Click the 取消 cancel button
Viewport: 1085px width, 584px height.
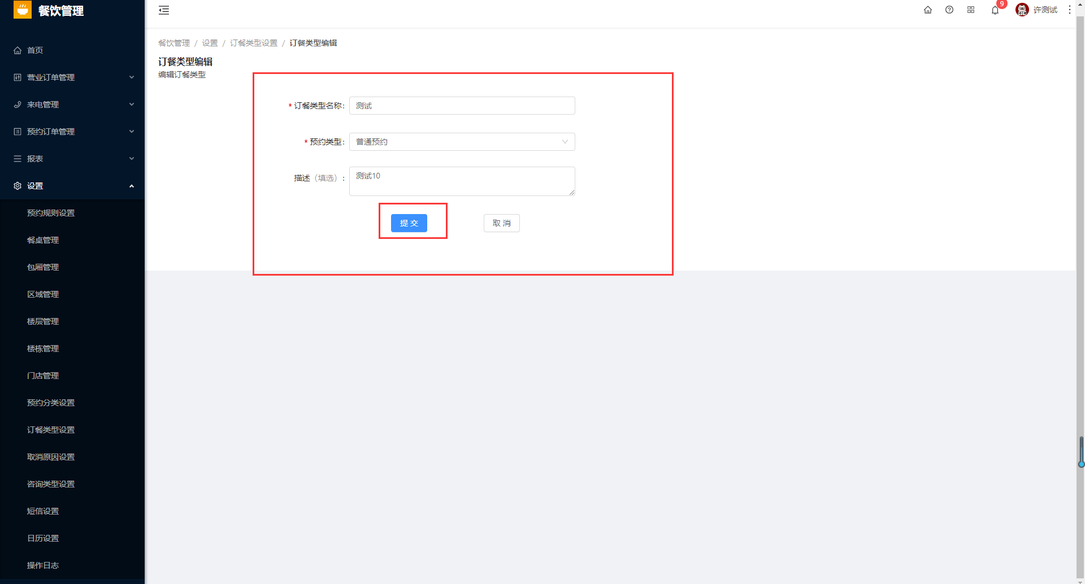click(502, 223)
